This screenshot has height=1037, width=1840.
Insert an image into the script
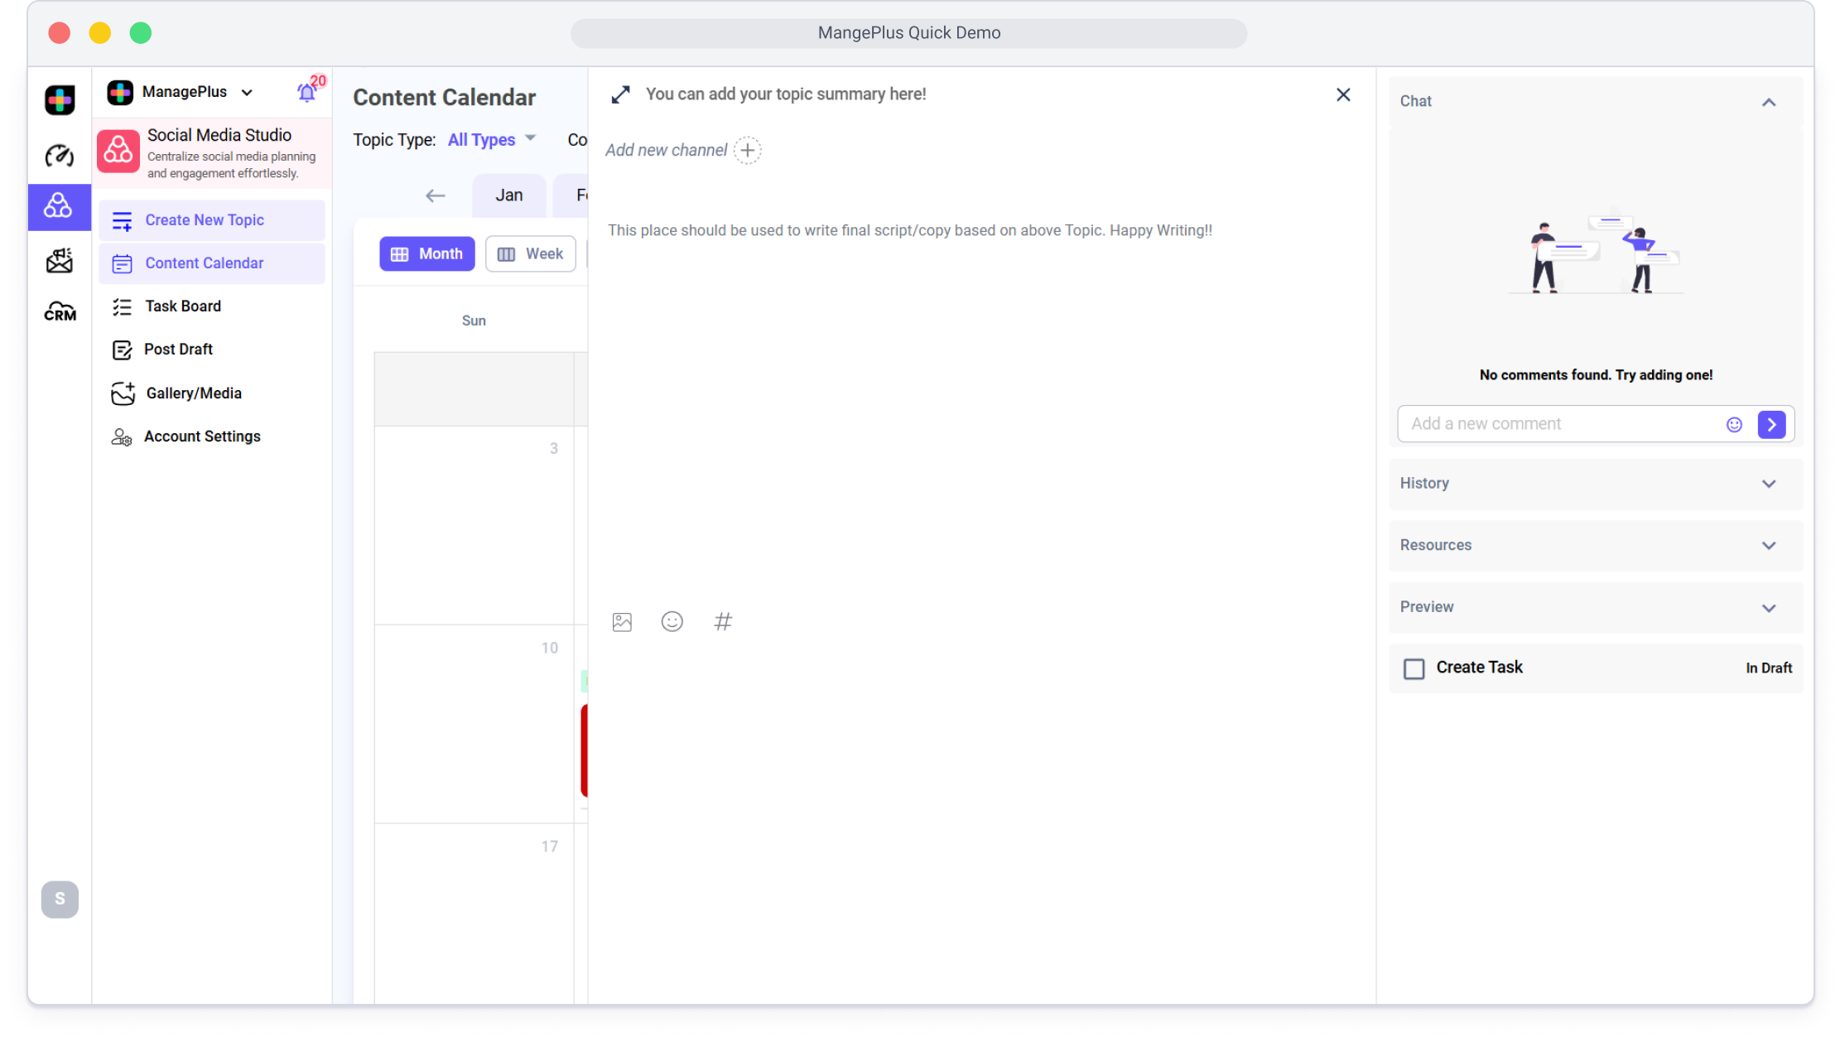[622, 622]
